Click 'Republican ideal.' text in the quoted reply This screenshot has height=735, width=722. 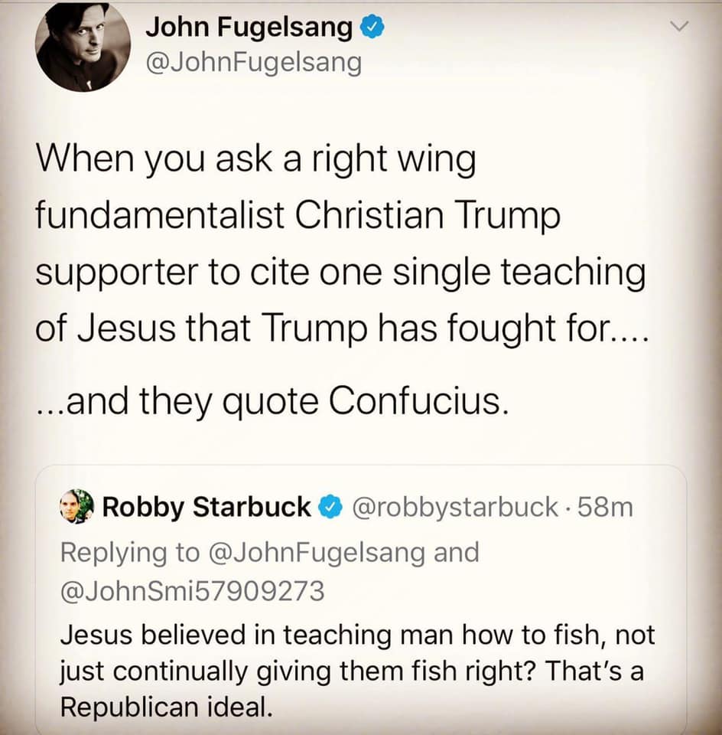pyautogui.click(x=166, y=707)
